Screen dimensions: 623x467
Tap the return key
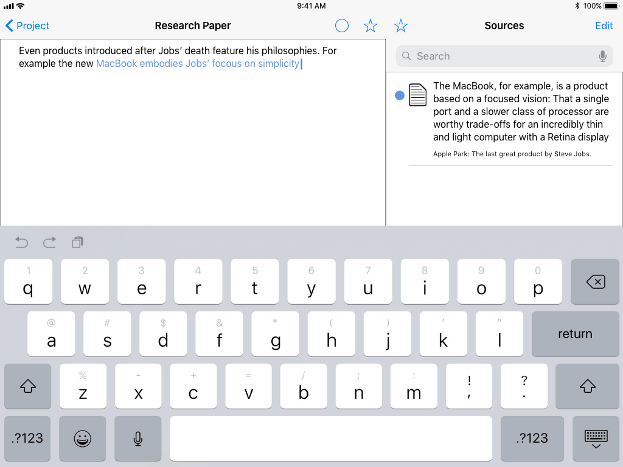[x=575, y=334]
